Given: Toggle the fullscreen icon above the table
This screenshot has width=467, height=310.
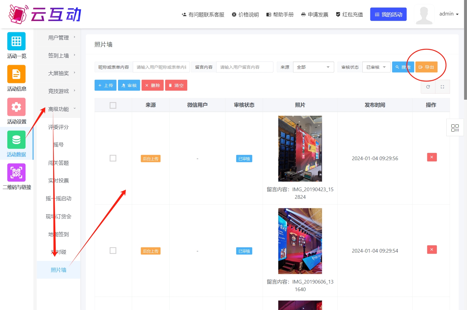Looking at the screenshot, I should [442, 87].
